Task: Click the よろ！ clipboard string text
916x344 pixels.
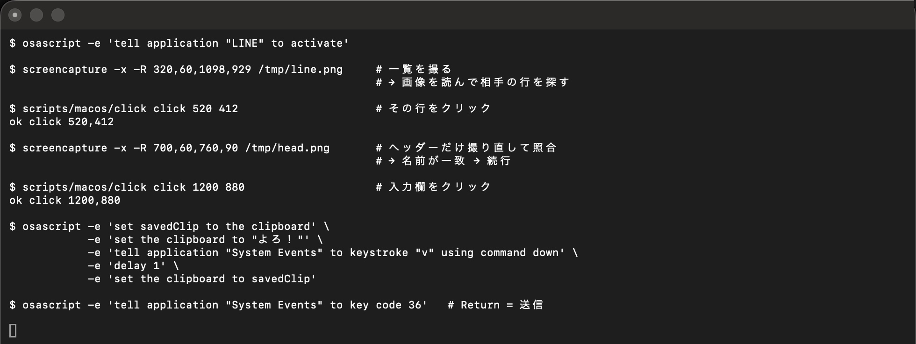Action: click(275, 239)
